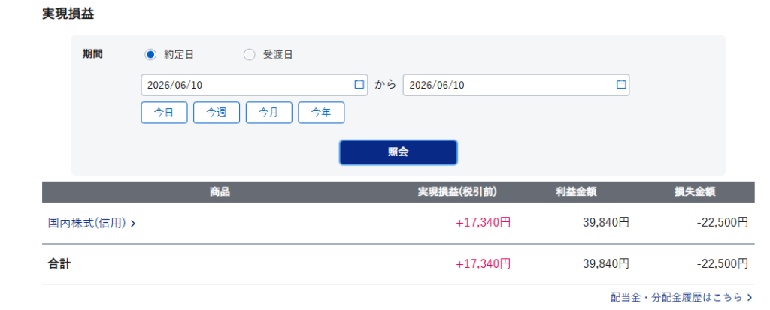Open calendar picker for end date

click(x=621, y=84)
